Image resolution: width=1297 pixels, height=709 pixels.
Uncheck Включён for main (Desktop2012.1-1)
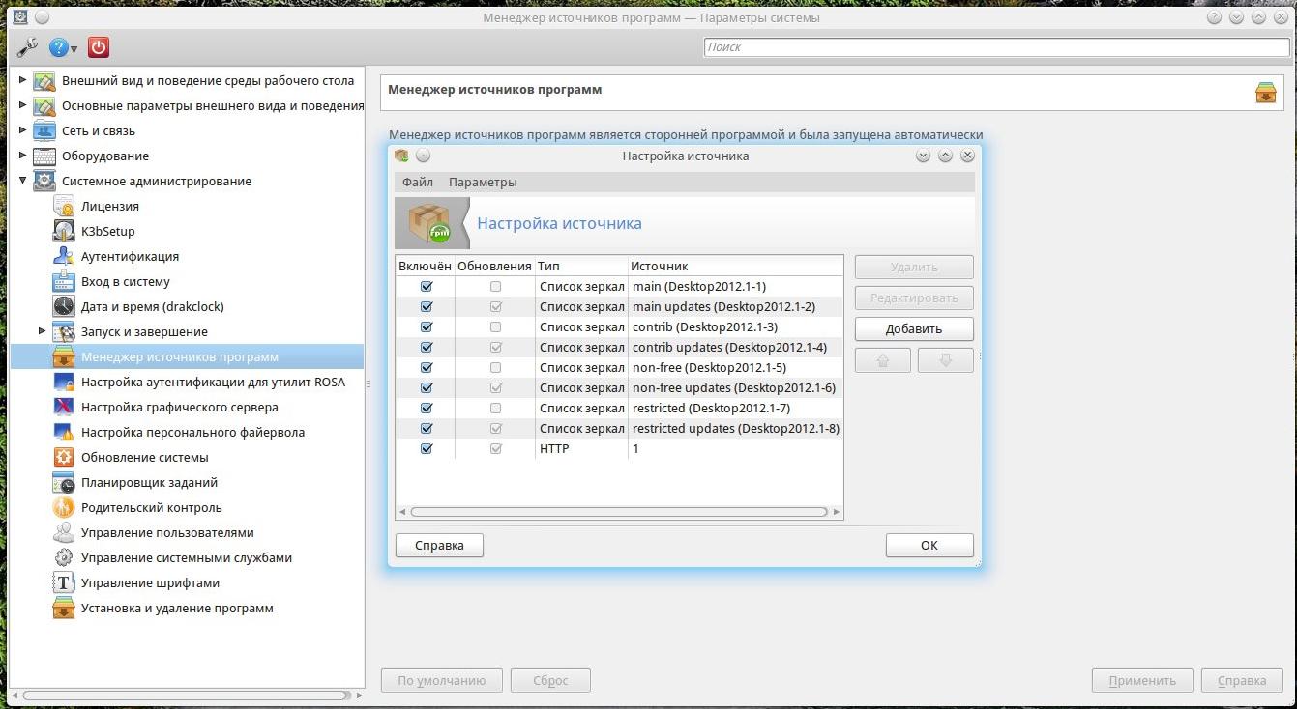[x=427, y=287]
